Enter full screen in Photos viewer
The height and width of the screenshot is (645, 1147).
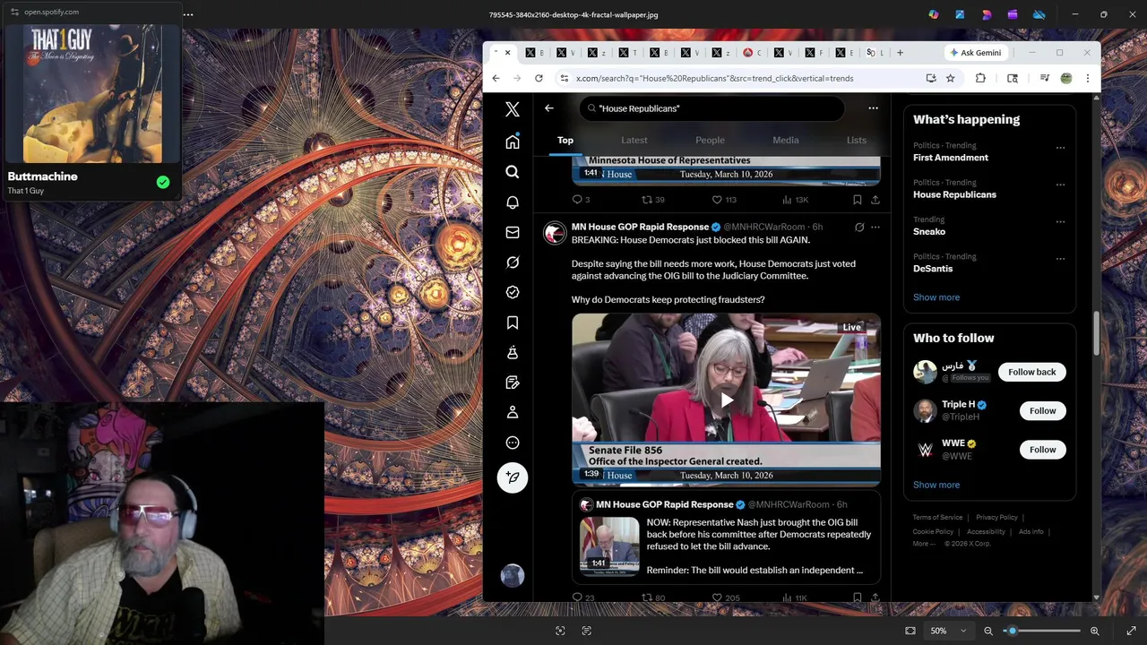[x=1131, y=631]
